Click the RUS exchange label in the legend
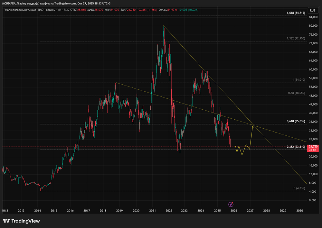Image resolution: width=322 pixels, height=228 pixels. 66,10
